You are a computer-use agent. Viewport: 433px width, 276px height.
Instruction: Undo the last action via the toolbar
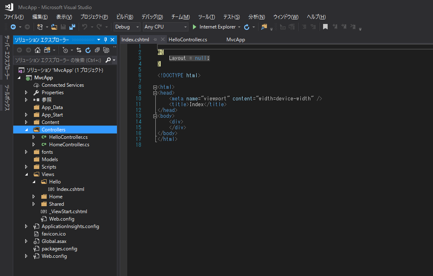(x=84, y=27)
